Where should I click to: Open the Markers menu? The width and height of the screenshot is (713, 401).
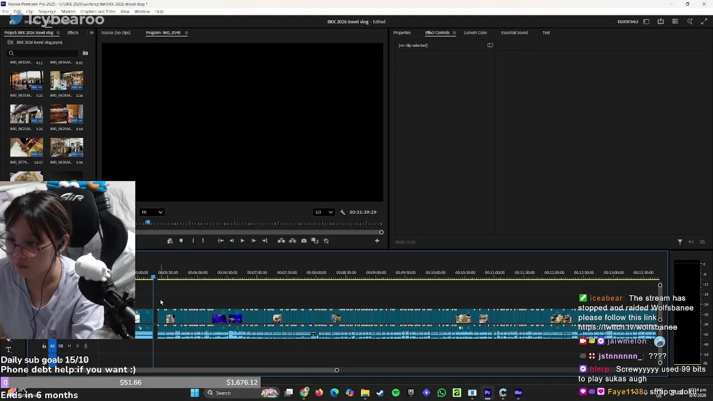coord(69,12)
